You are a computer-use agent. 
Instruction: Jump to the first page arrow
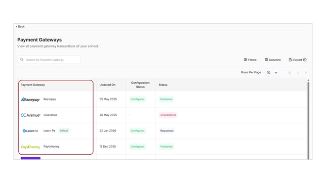(290, 73)
